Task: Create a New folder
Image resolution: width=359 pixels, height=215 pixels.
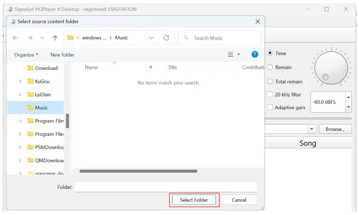Action: pyautogui.click(x=62, y=55)
